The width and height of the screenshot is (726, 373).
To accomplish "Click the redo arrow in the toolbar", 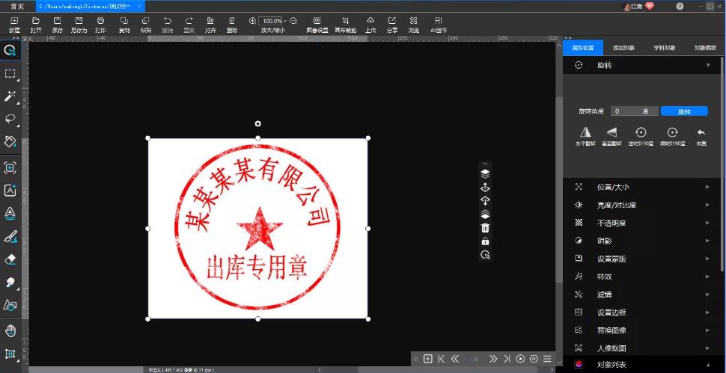I will (x=189, y=21).
